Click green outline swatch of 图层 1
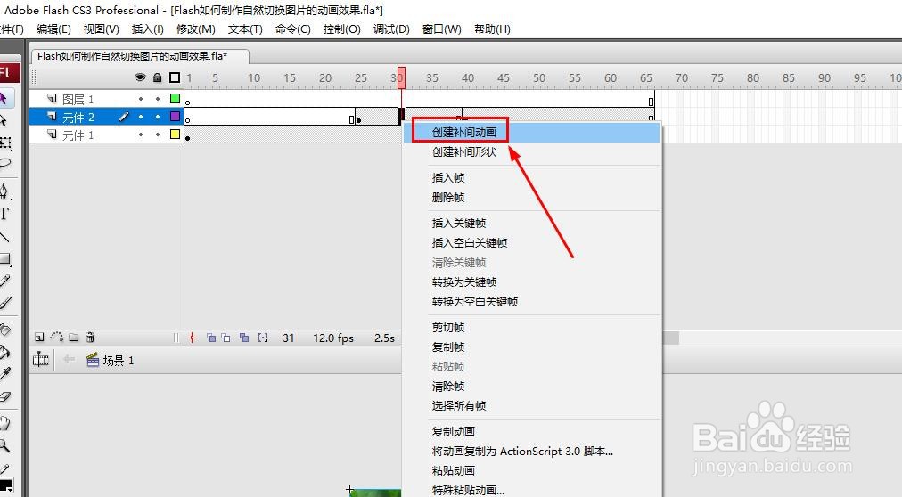 pos(175,99)
